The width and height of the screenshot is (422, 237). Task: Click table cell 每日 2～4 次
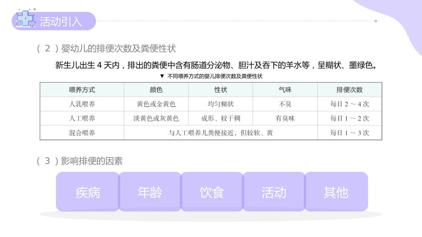[350, 104]
